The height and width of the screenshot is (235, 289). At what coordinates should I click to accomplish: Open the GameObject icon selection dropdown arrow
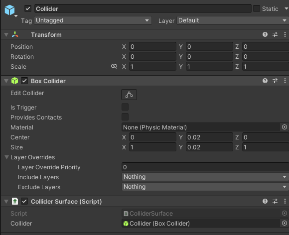click(16, 16)
